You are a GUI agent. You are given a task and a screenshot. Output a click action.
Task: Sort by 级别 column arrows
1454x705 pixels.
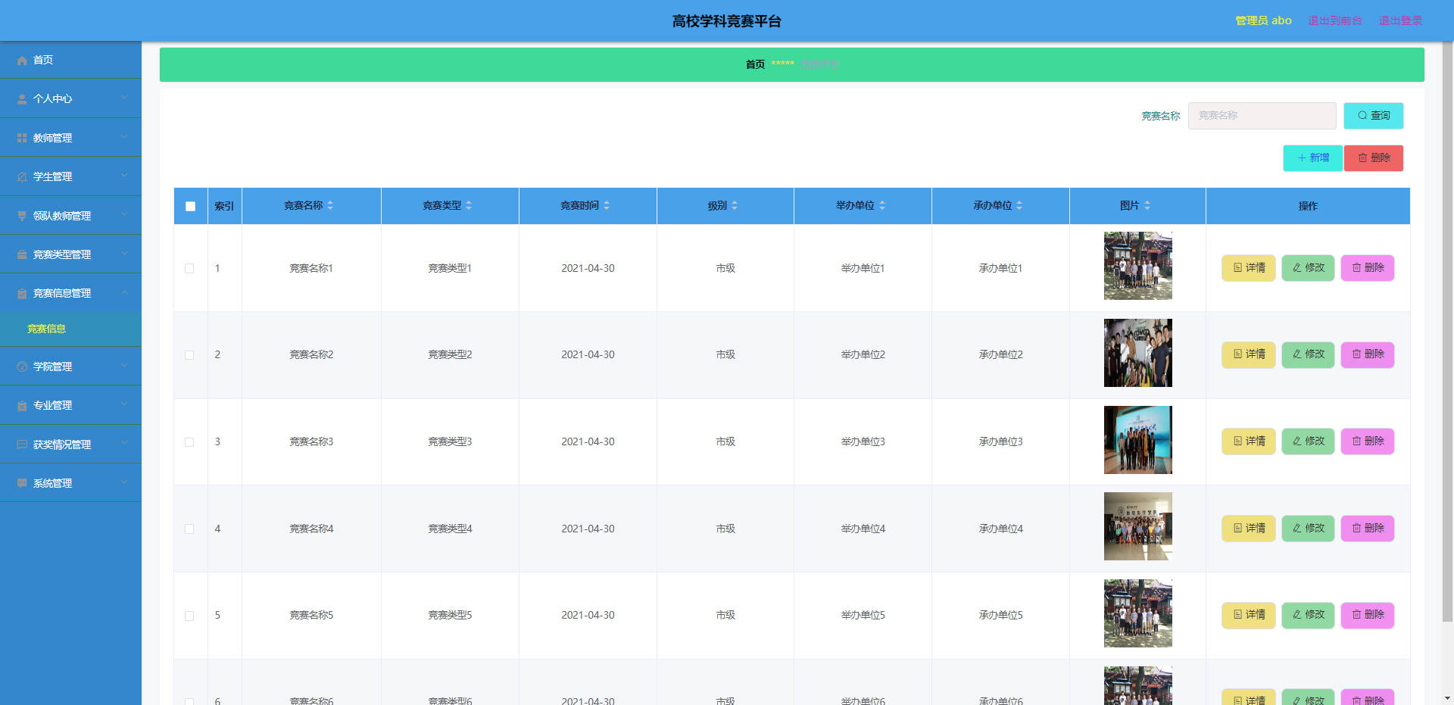coord(735,206)
